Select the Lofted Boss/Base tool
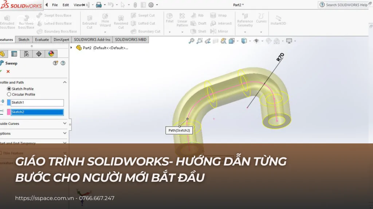Viewport: 373px width, 209px height. [54, 23]
